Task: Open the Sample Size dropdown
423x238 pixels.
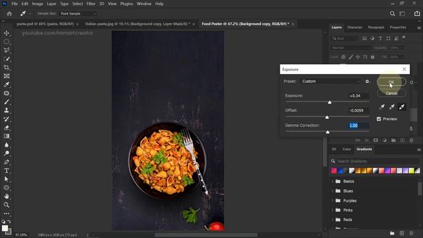Action: [78, 13]
